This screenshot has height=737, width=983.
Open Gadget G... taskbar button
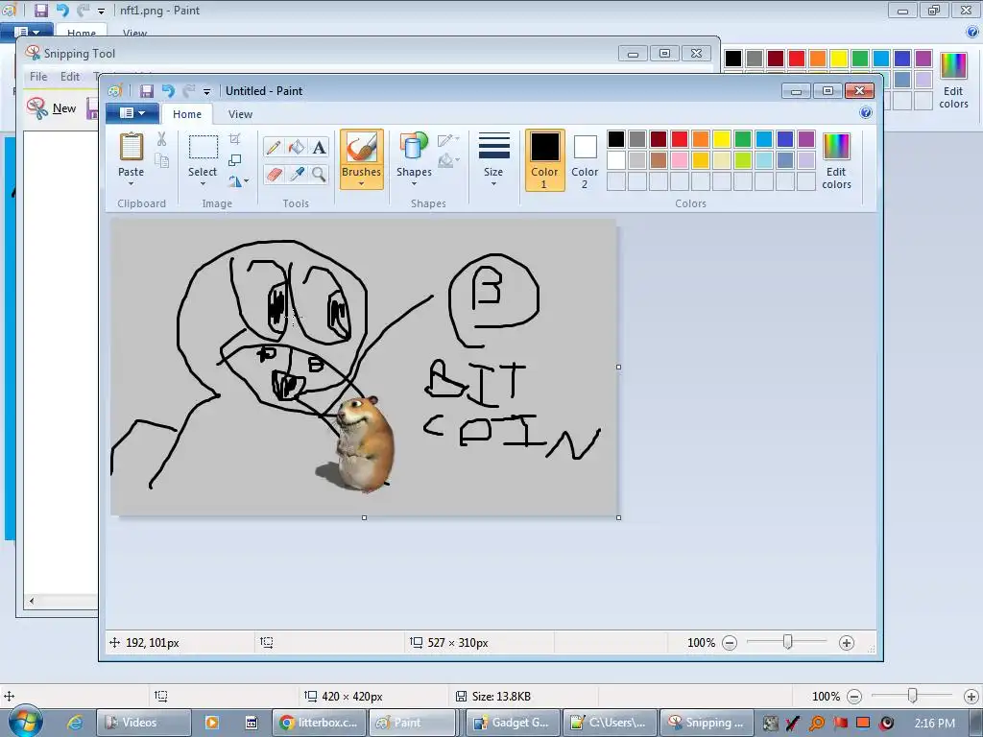click(x=514, y=723)
